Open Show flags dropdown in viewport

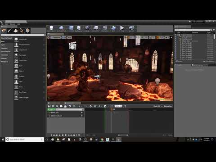[69, 37]
